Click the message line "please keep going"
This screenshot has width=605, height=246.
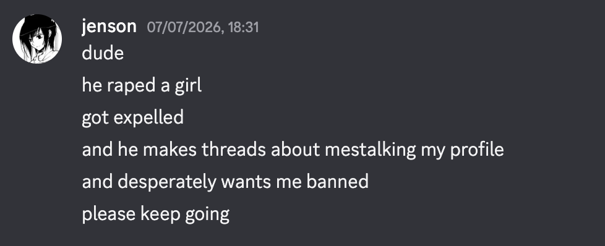point(156,214)
